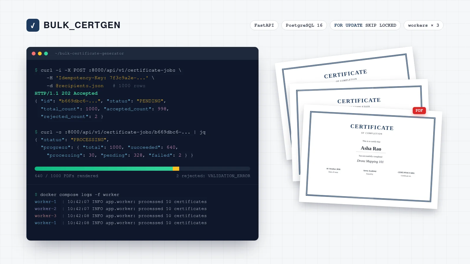Select the FastAPI tag pill
Image resolution: width=470 pixels, height=264 pixels.
click(x=264, y=25)
